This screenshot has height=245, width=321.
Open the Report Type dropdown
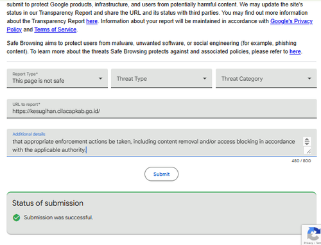(57, 78)
